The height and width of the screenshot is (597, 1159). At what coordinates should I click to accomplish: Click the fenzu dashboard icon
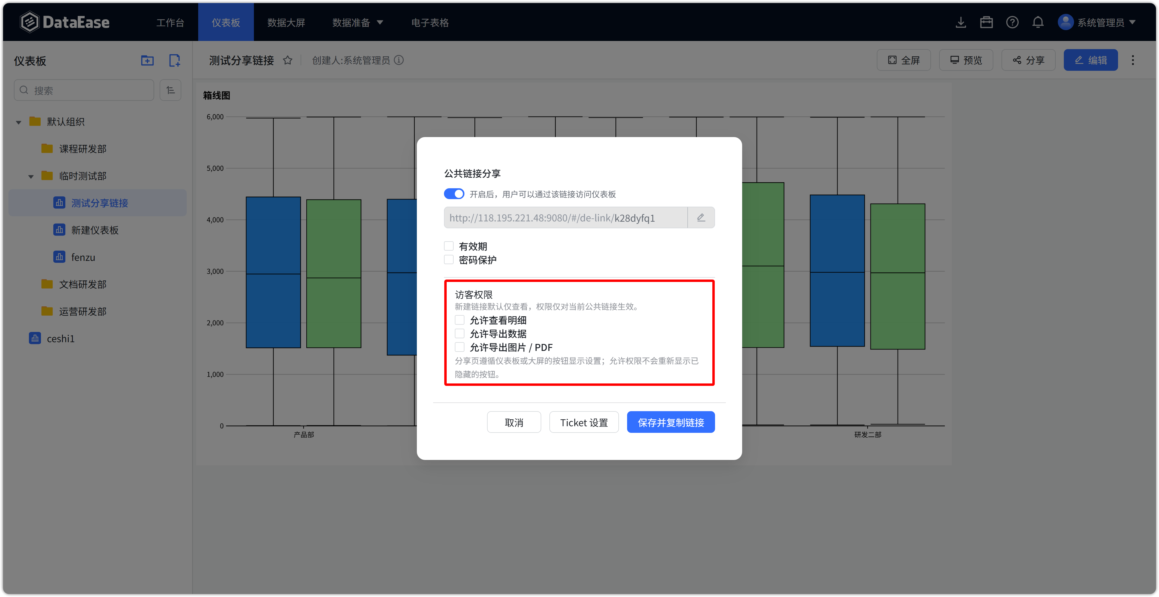[59, 257]
